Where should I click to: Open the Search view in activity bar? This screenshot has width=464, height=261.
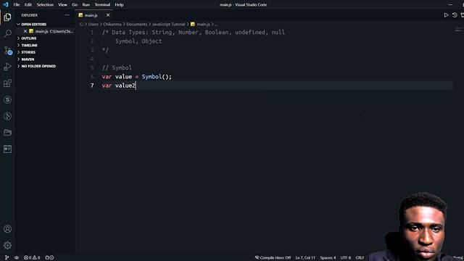click(x=8, y=33)
